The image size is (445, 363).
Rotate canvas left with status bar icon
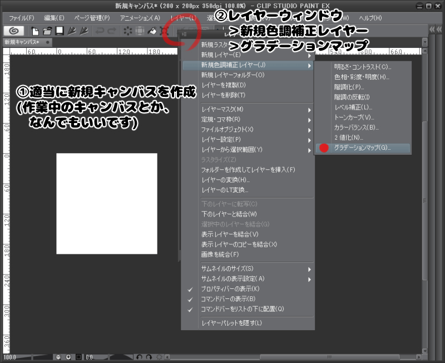pos(140,357)
